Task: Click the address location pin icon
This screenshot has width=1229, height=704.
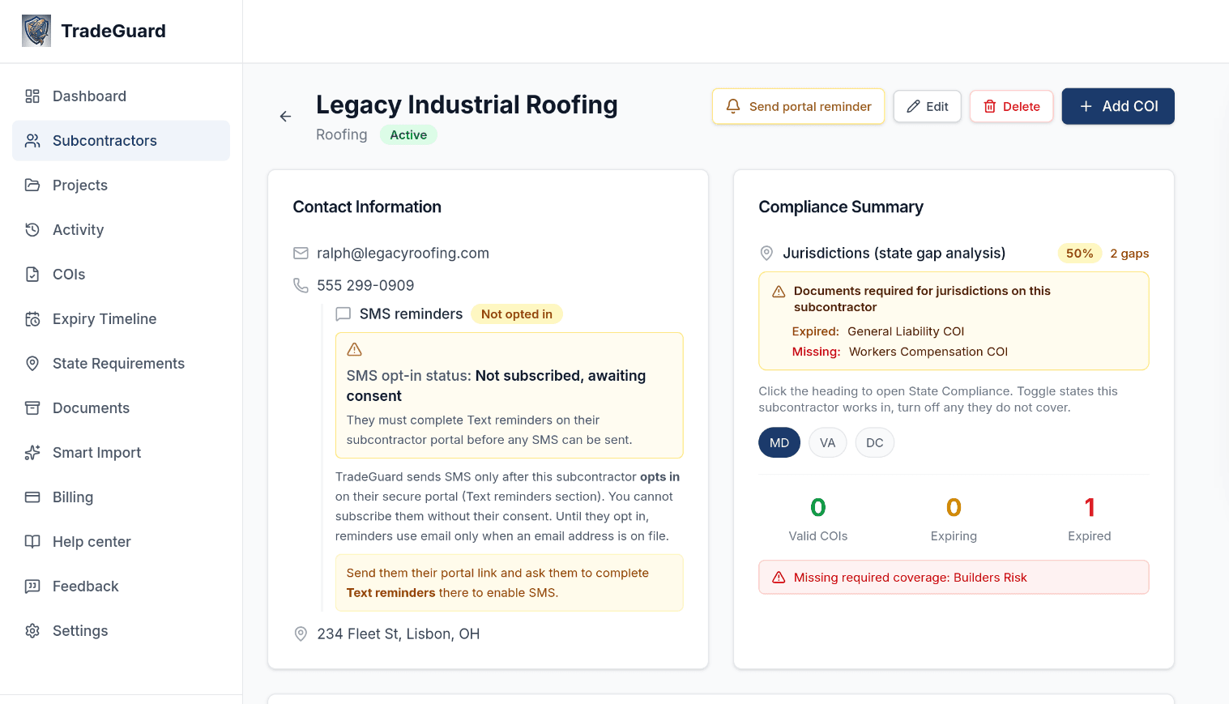Action: click(301, 634)
